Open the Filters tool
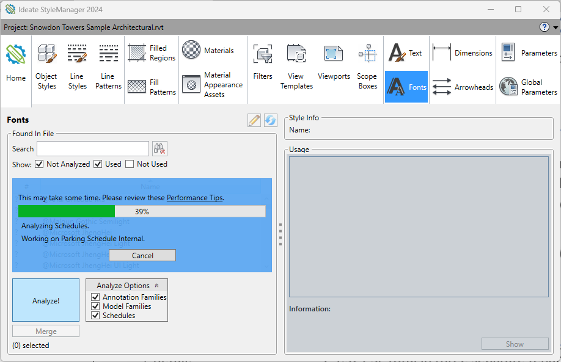The height and width of the screenshot is (362, 561). pos(263,62)
